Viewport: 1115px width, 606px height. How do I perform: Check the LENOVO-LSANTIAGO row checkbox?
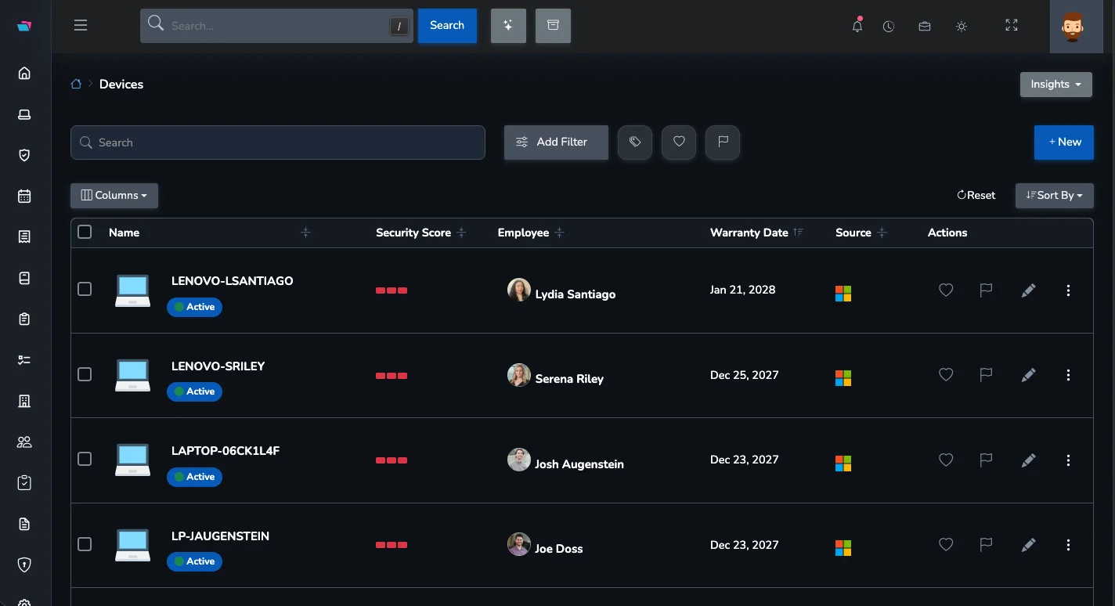point(85,289)
